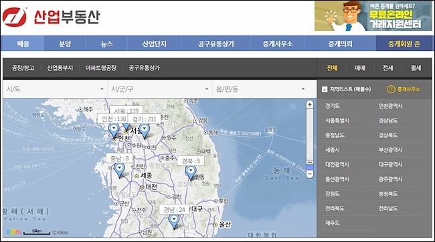This screenshot has height=242, width=435.
Task: Click the 충남 : 8 map label
Action: coord(120,159)
